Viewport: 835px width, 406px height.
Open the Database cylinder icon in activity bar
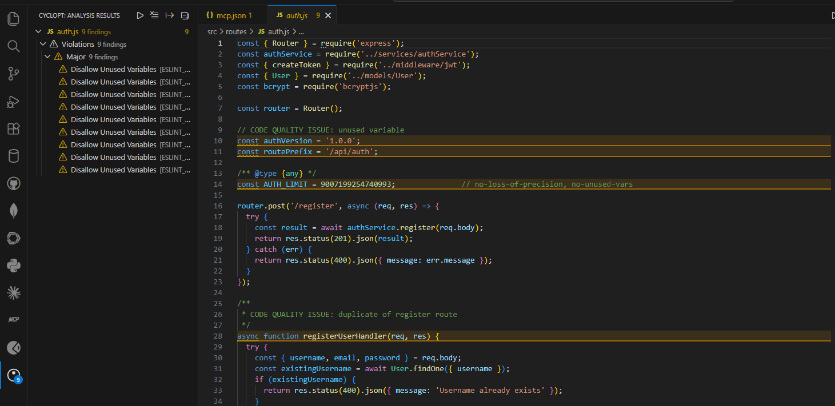coord(13,156)
